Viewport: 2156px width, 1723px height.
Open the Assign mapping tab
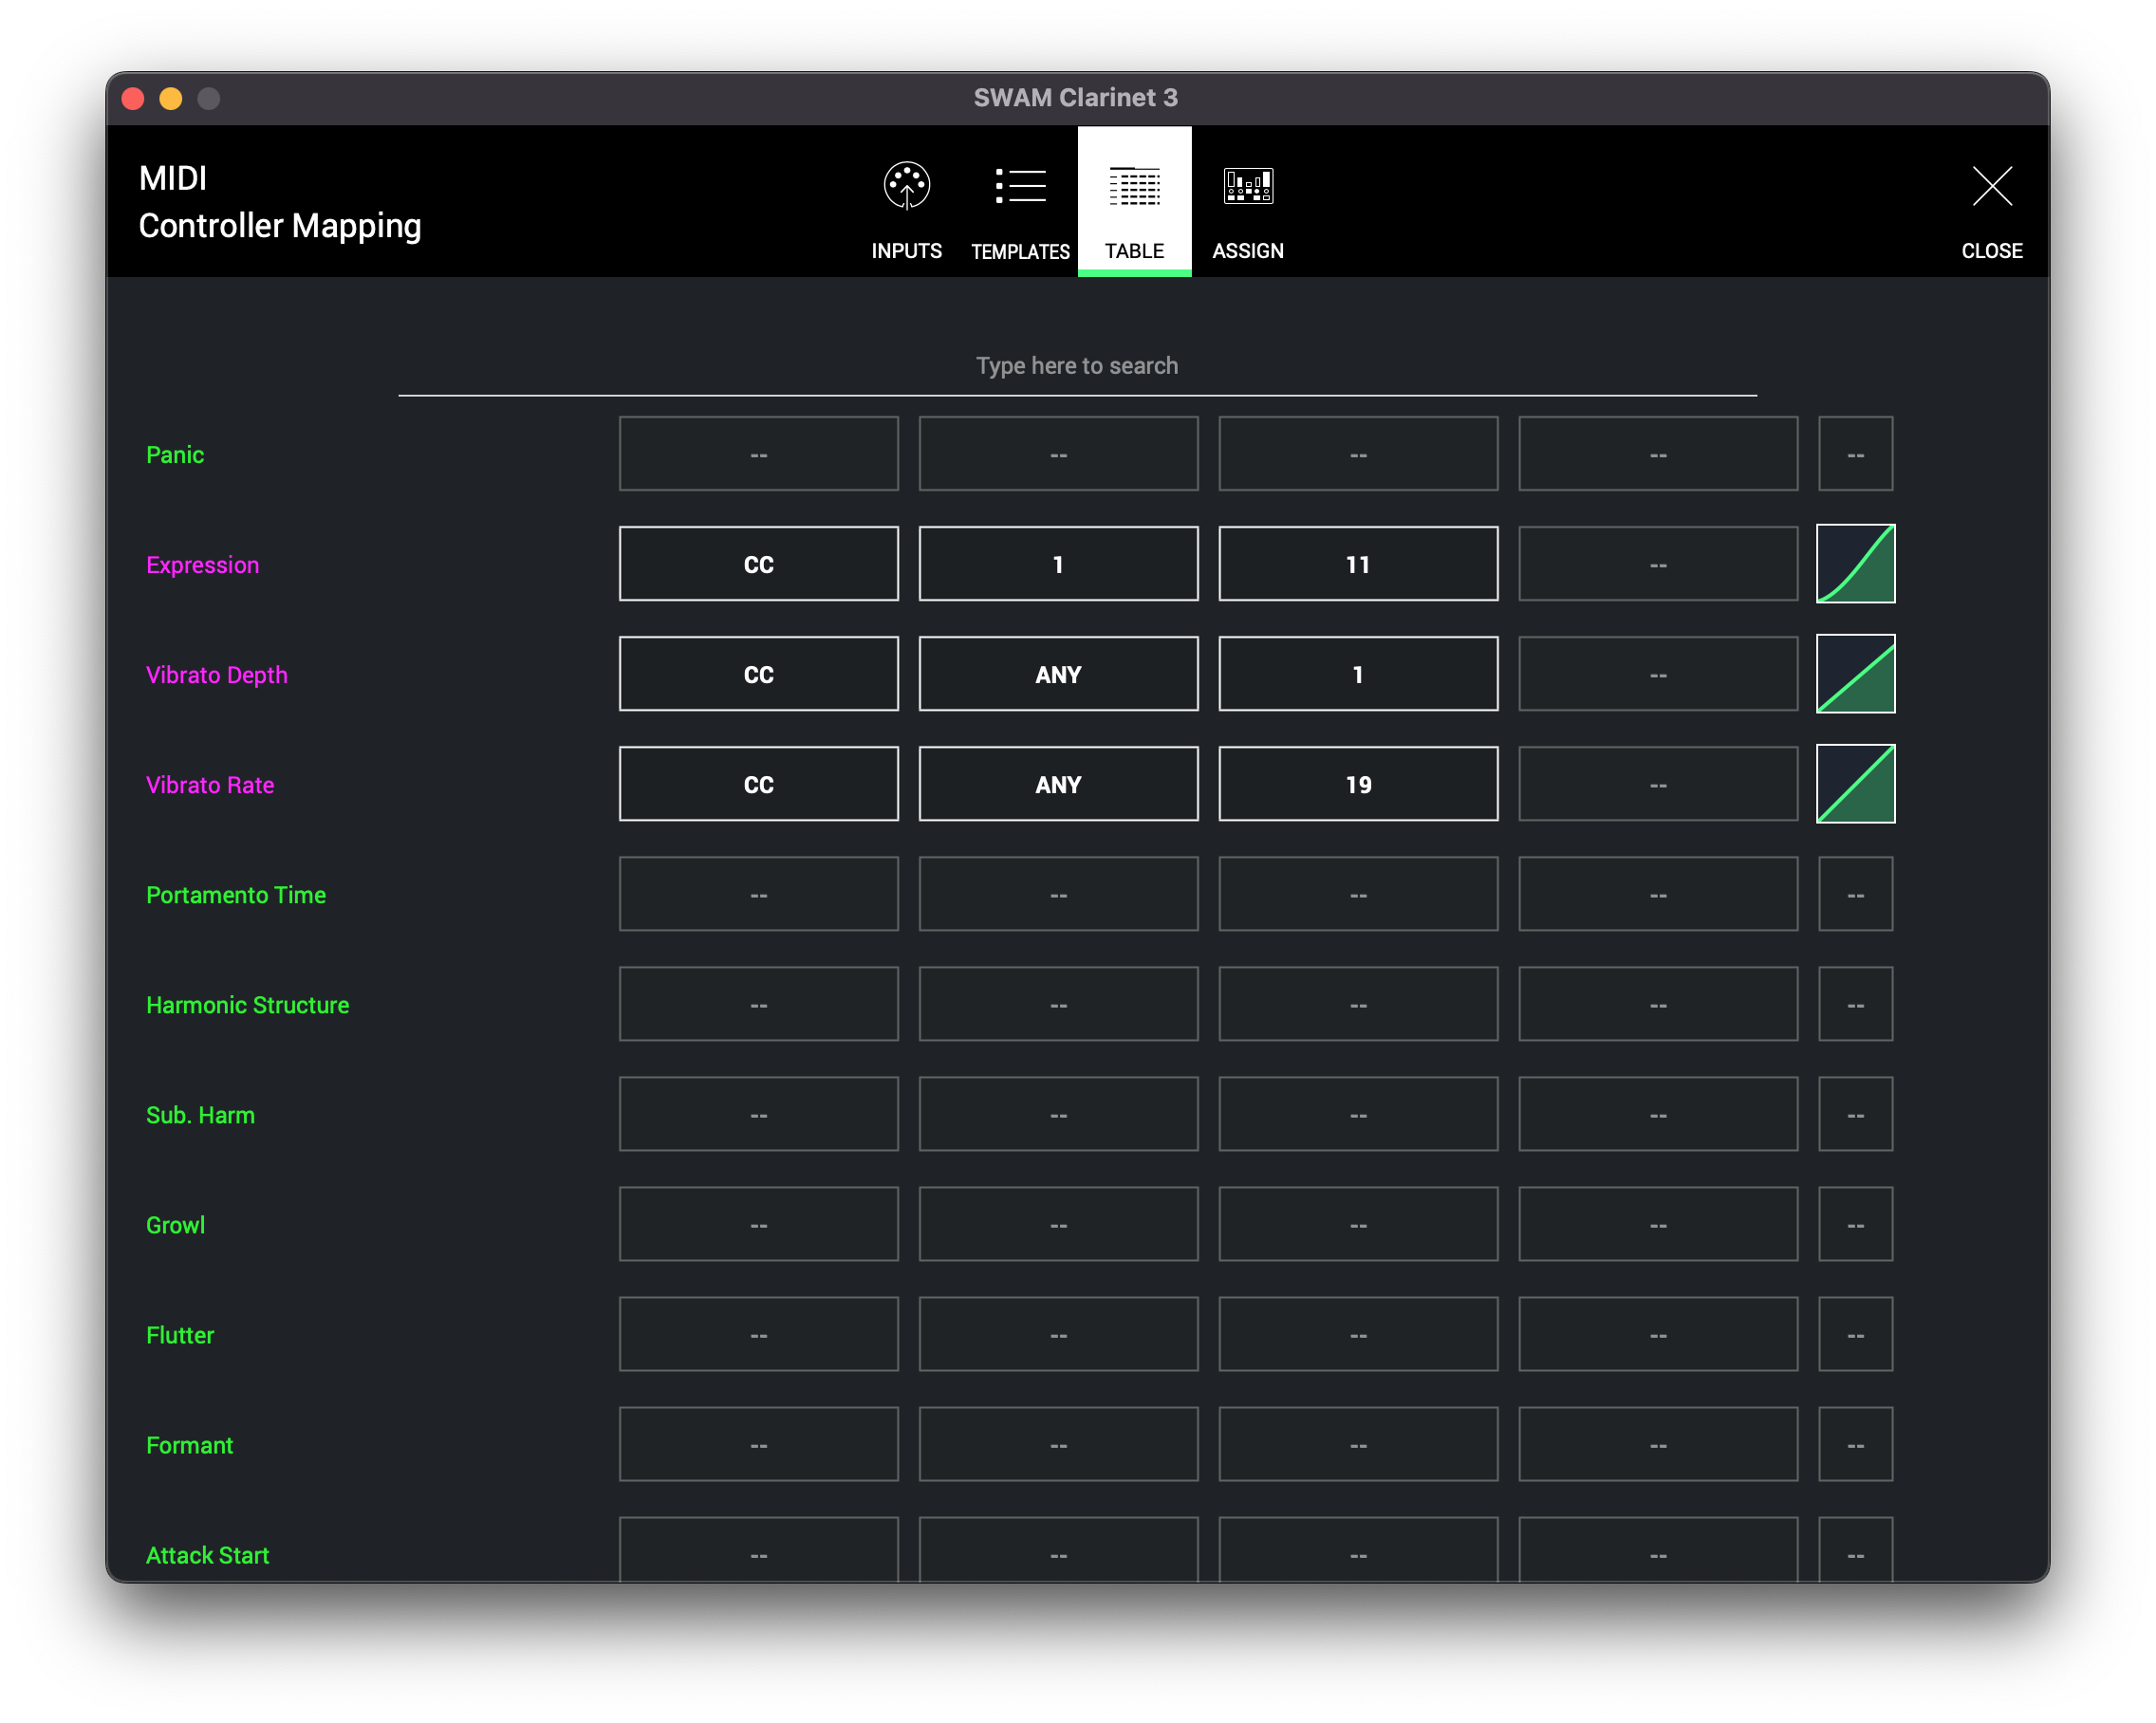(1247, 188)
